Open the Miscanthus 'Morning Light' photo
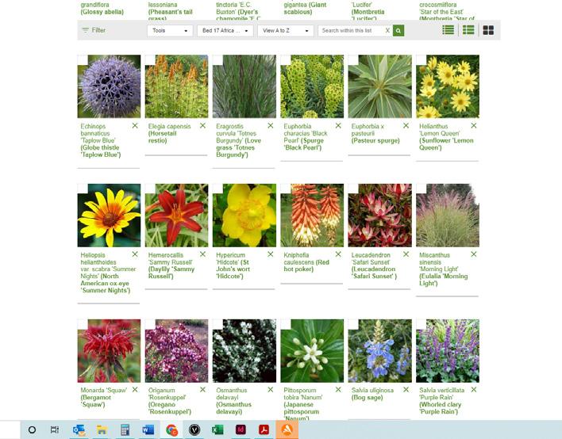 448,216
